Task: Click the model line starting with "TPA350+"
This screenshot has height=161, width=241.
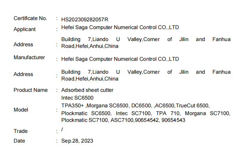Action: coord(135,106)
